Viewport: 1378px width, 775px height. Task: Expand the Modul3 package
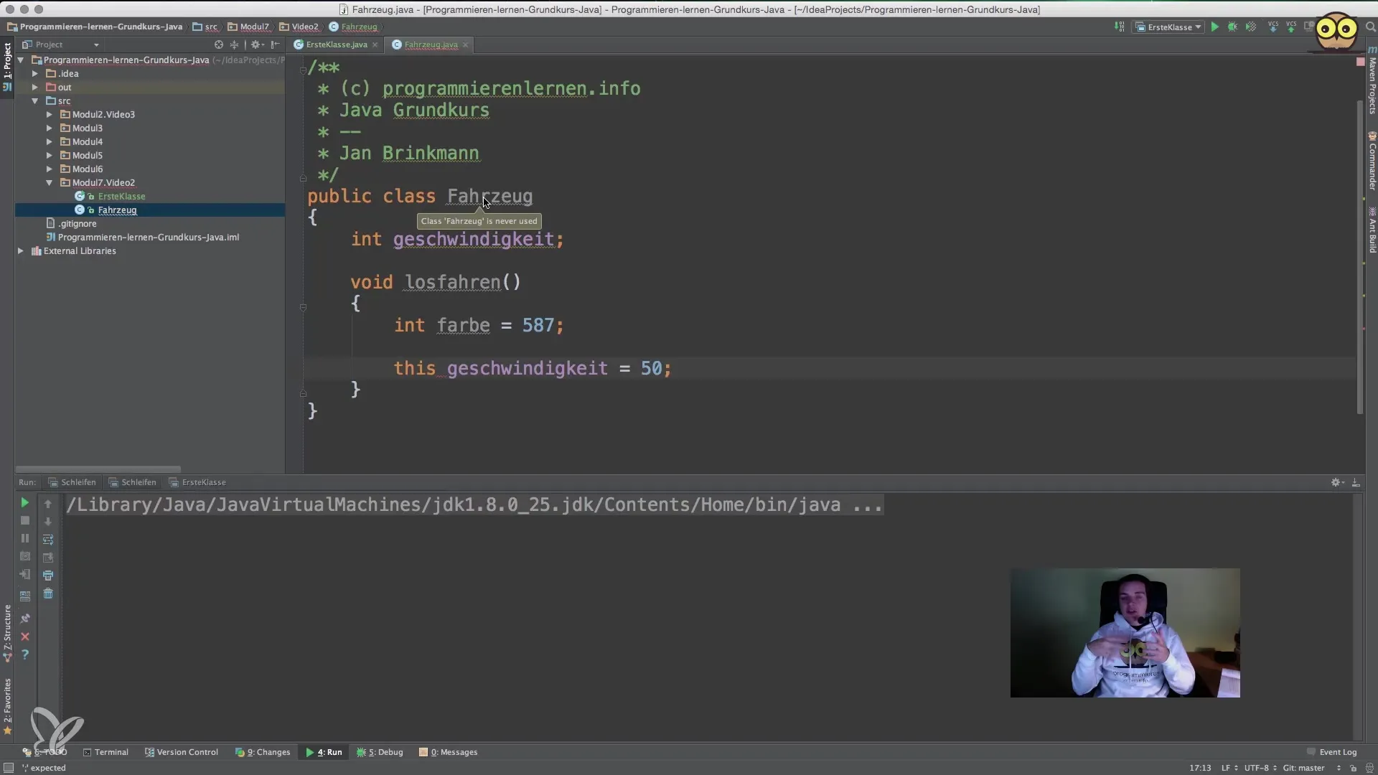(x=49, y=128)
